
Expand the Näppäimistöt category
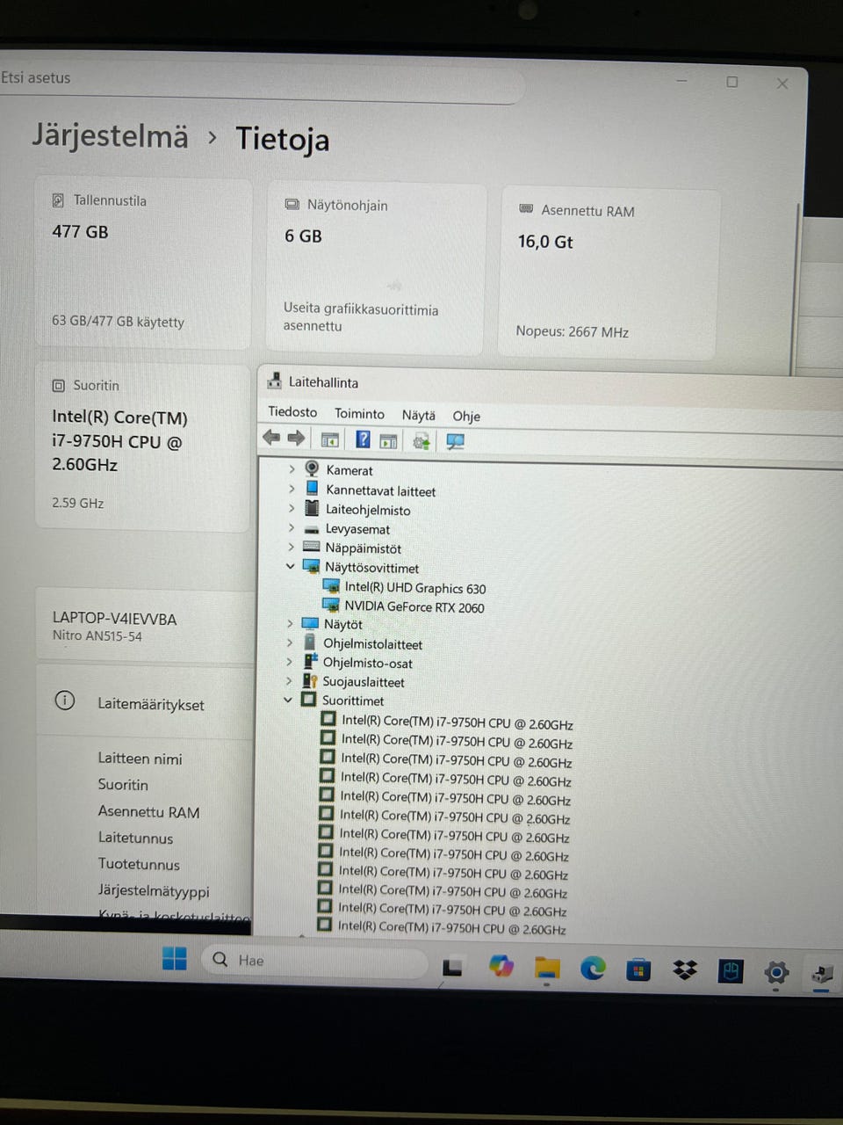click(291, 547)
